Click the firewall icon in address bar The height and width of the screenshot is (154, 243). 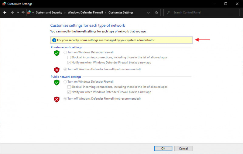tap(29, 12)
